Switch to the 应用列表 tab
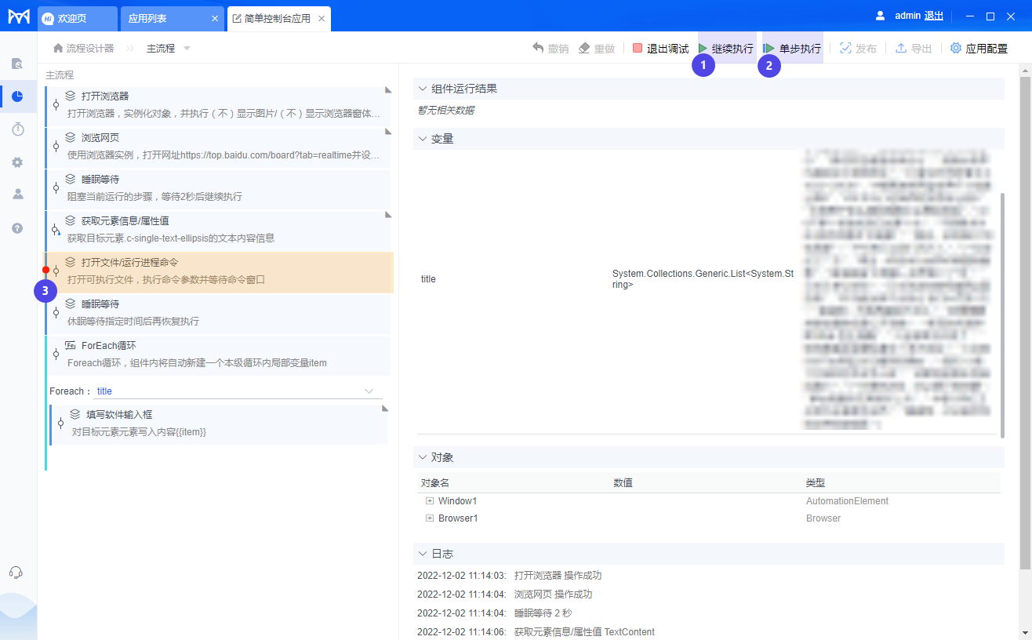The image size is (1032, 640). [x=172, y=17]
